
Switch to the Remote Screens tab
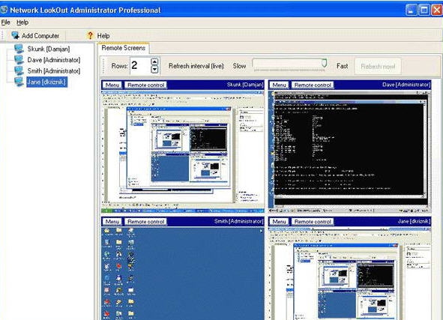point(124,48)
